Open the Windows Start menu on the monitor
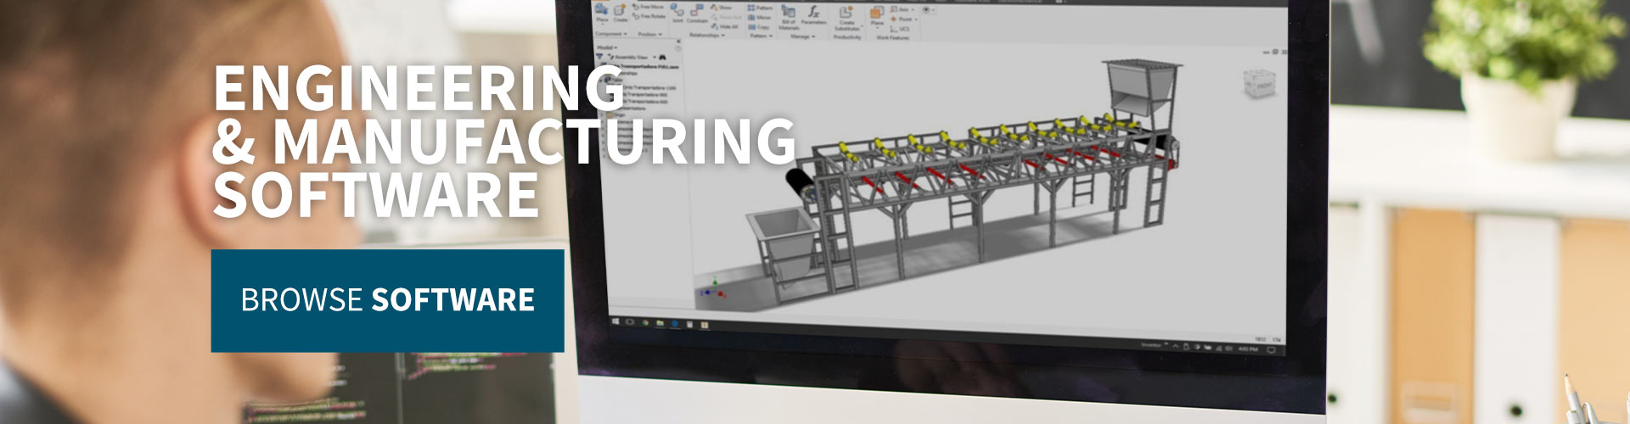This screenshot has width=1630, height=424. coord(615,321)
